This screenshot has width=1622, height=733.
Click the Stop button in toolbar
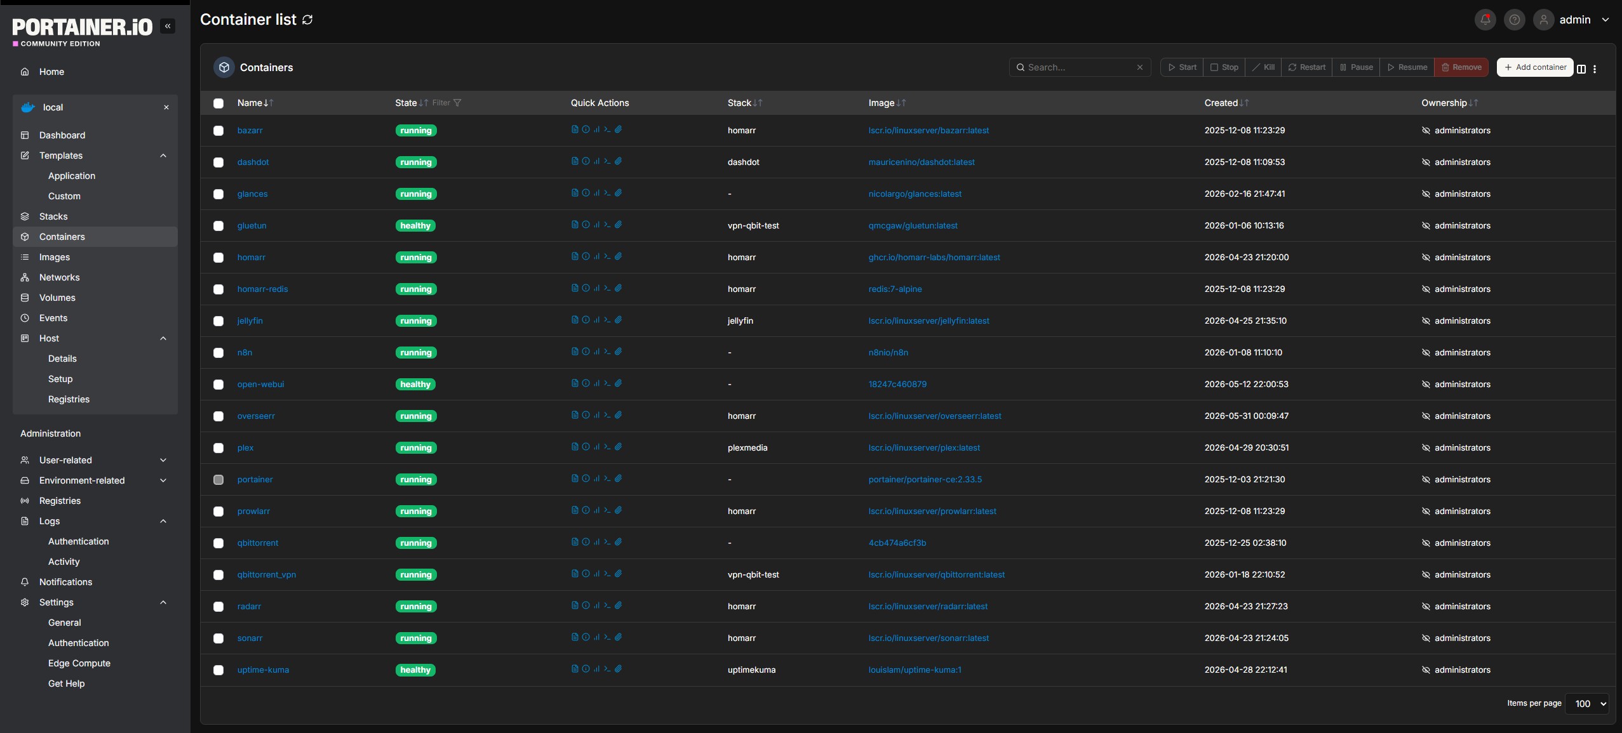1224,67
